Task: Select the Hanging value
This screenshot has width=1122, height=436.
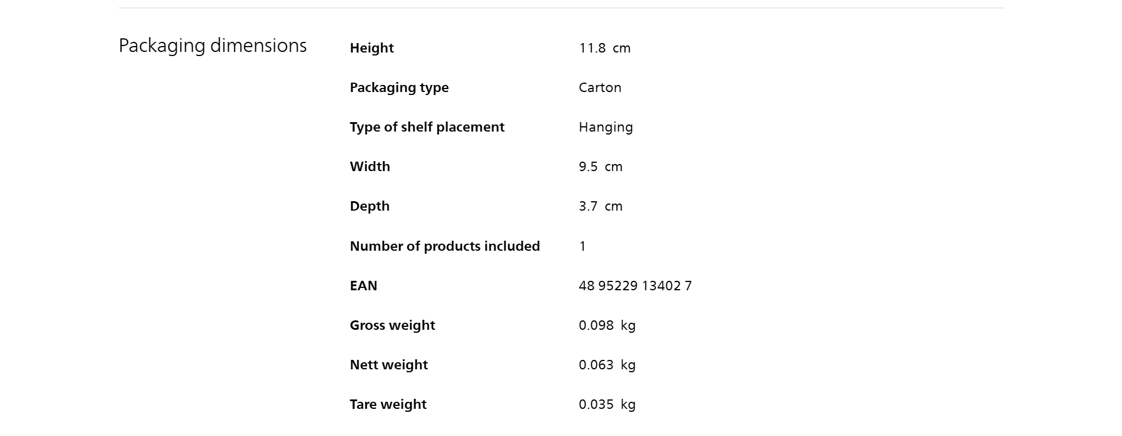Action: coord(606,127)
